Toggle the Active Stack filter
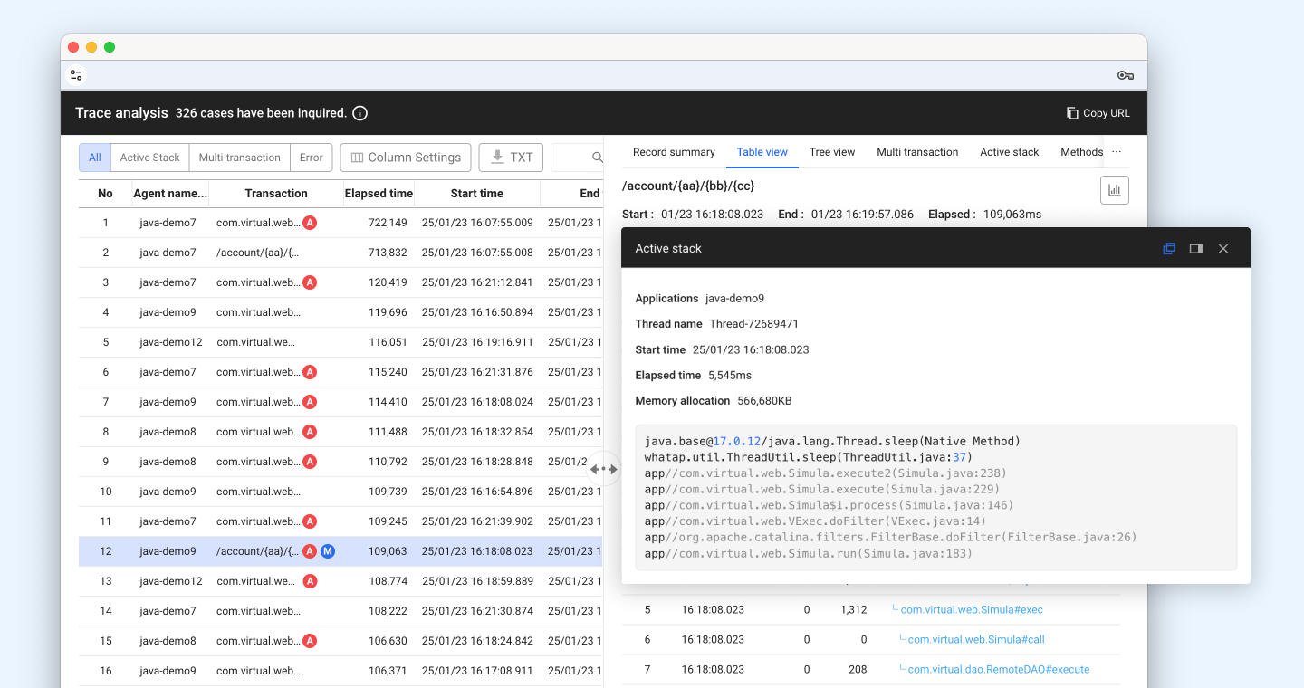This screenshot has height=688, width=1304. [x=149, y=157]
